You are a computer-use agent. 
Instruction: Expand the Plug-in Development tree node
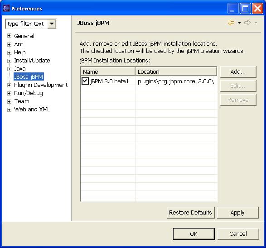click(9, 85)
